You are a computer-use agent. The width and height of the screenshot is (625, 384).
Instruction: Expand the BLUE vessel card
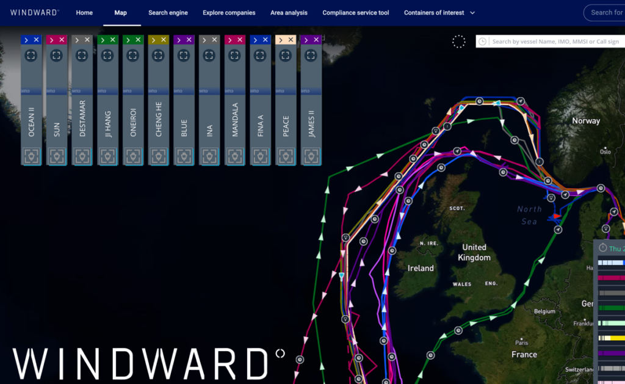click(179, 40)
